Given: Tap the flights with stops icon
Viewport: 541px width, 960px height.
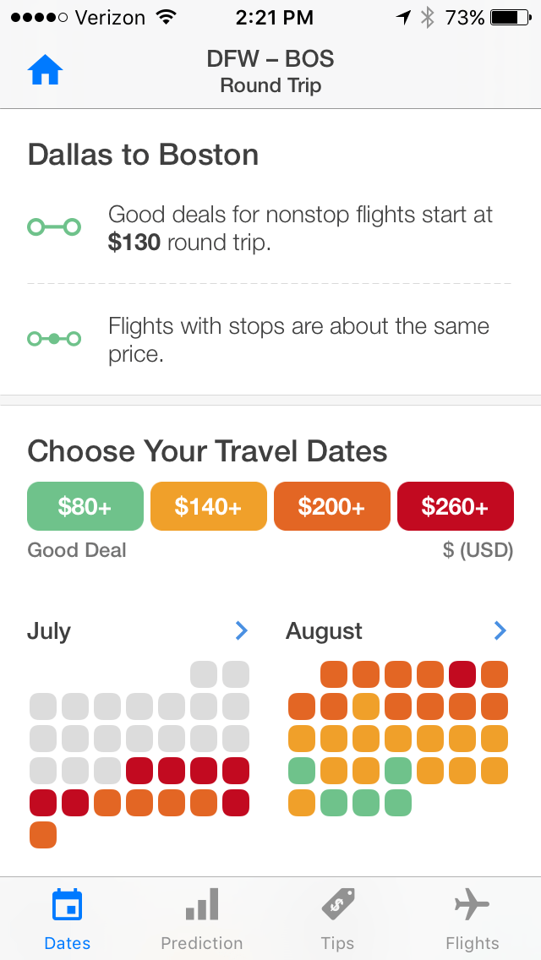Looking at the screenshot, I should point(54,339).
